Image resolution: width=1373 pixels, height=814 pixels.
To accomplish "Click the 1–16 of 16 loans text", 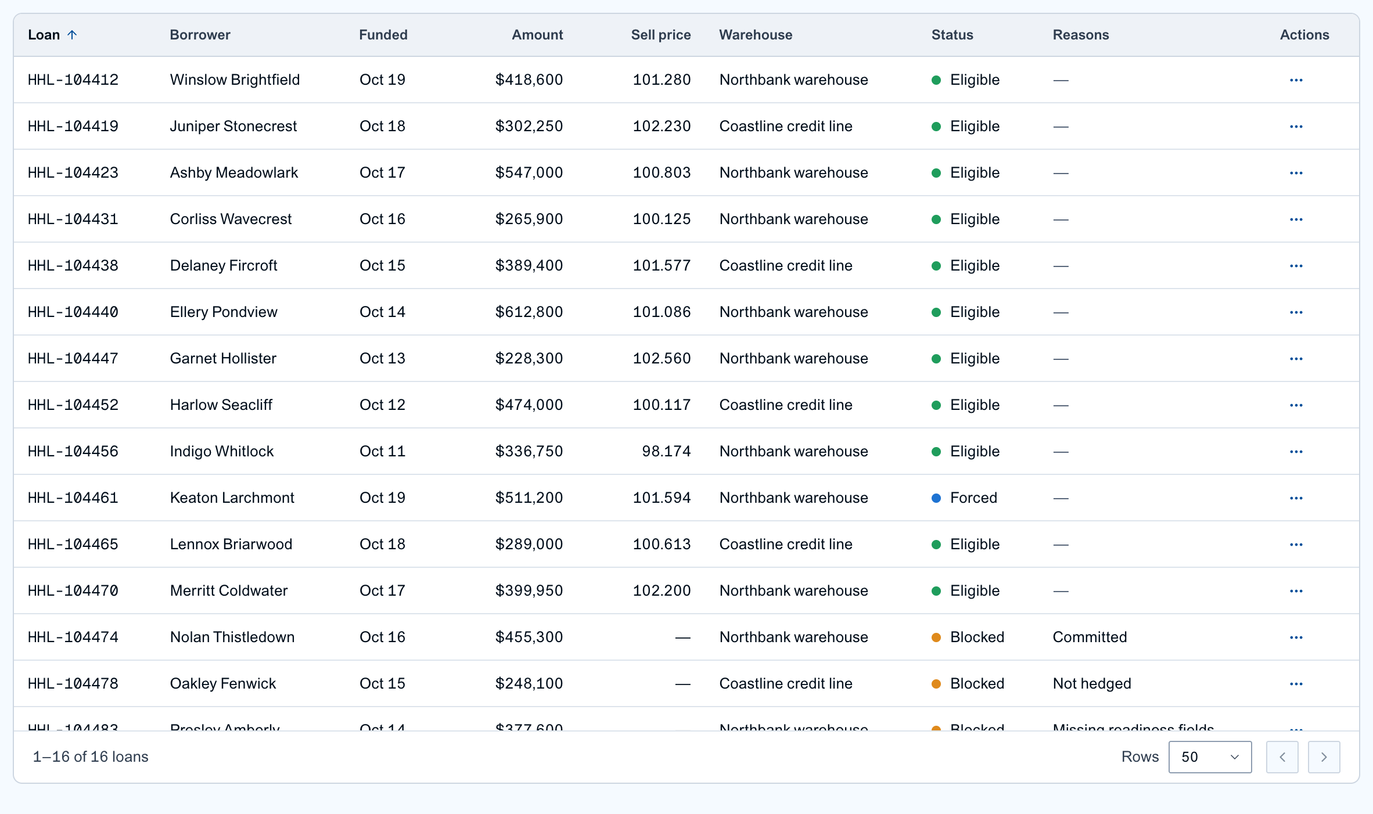I will (91, 757).
